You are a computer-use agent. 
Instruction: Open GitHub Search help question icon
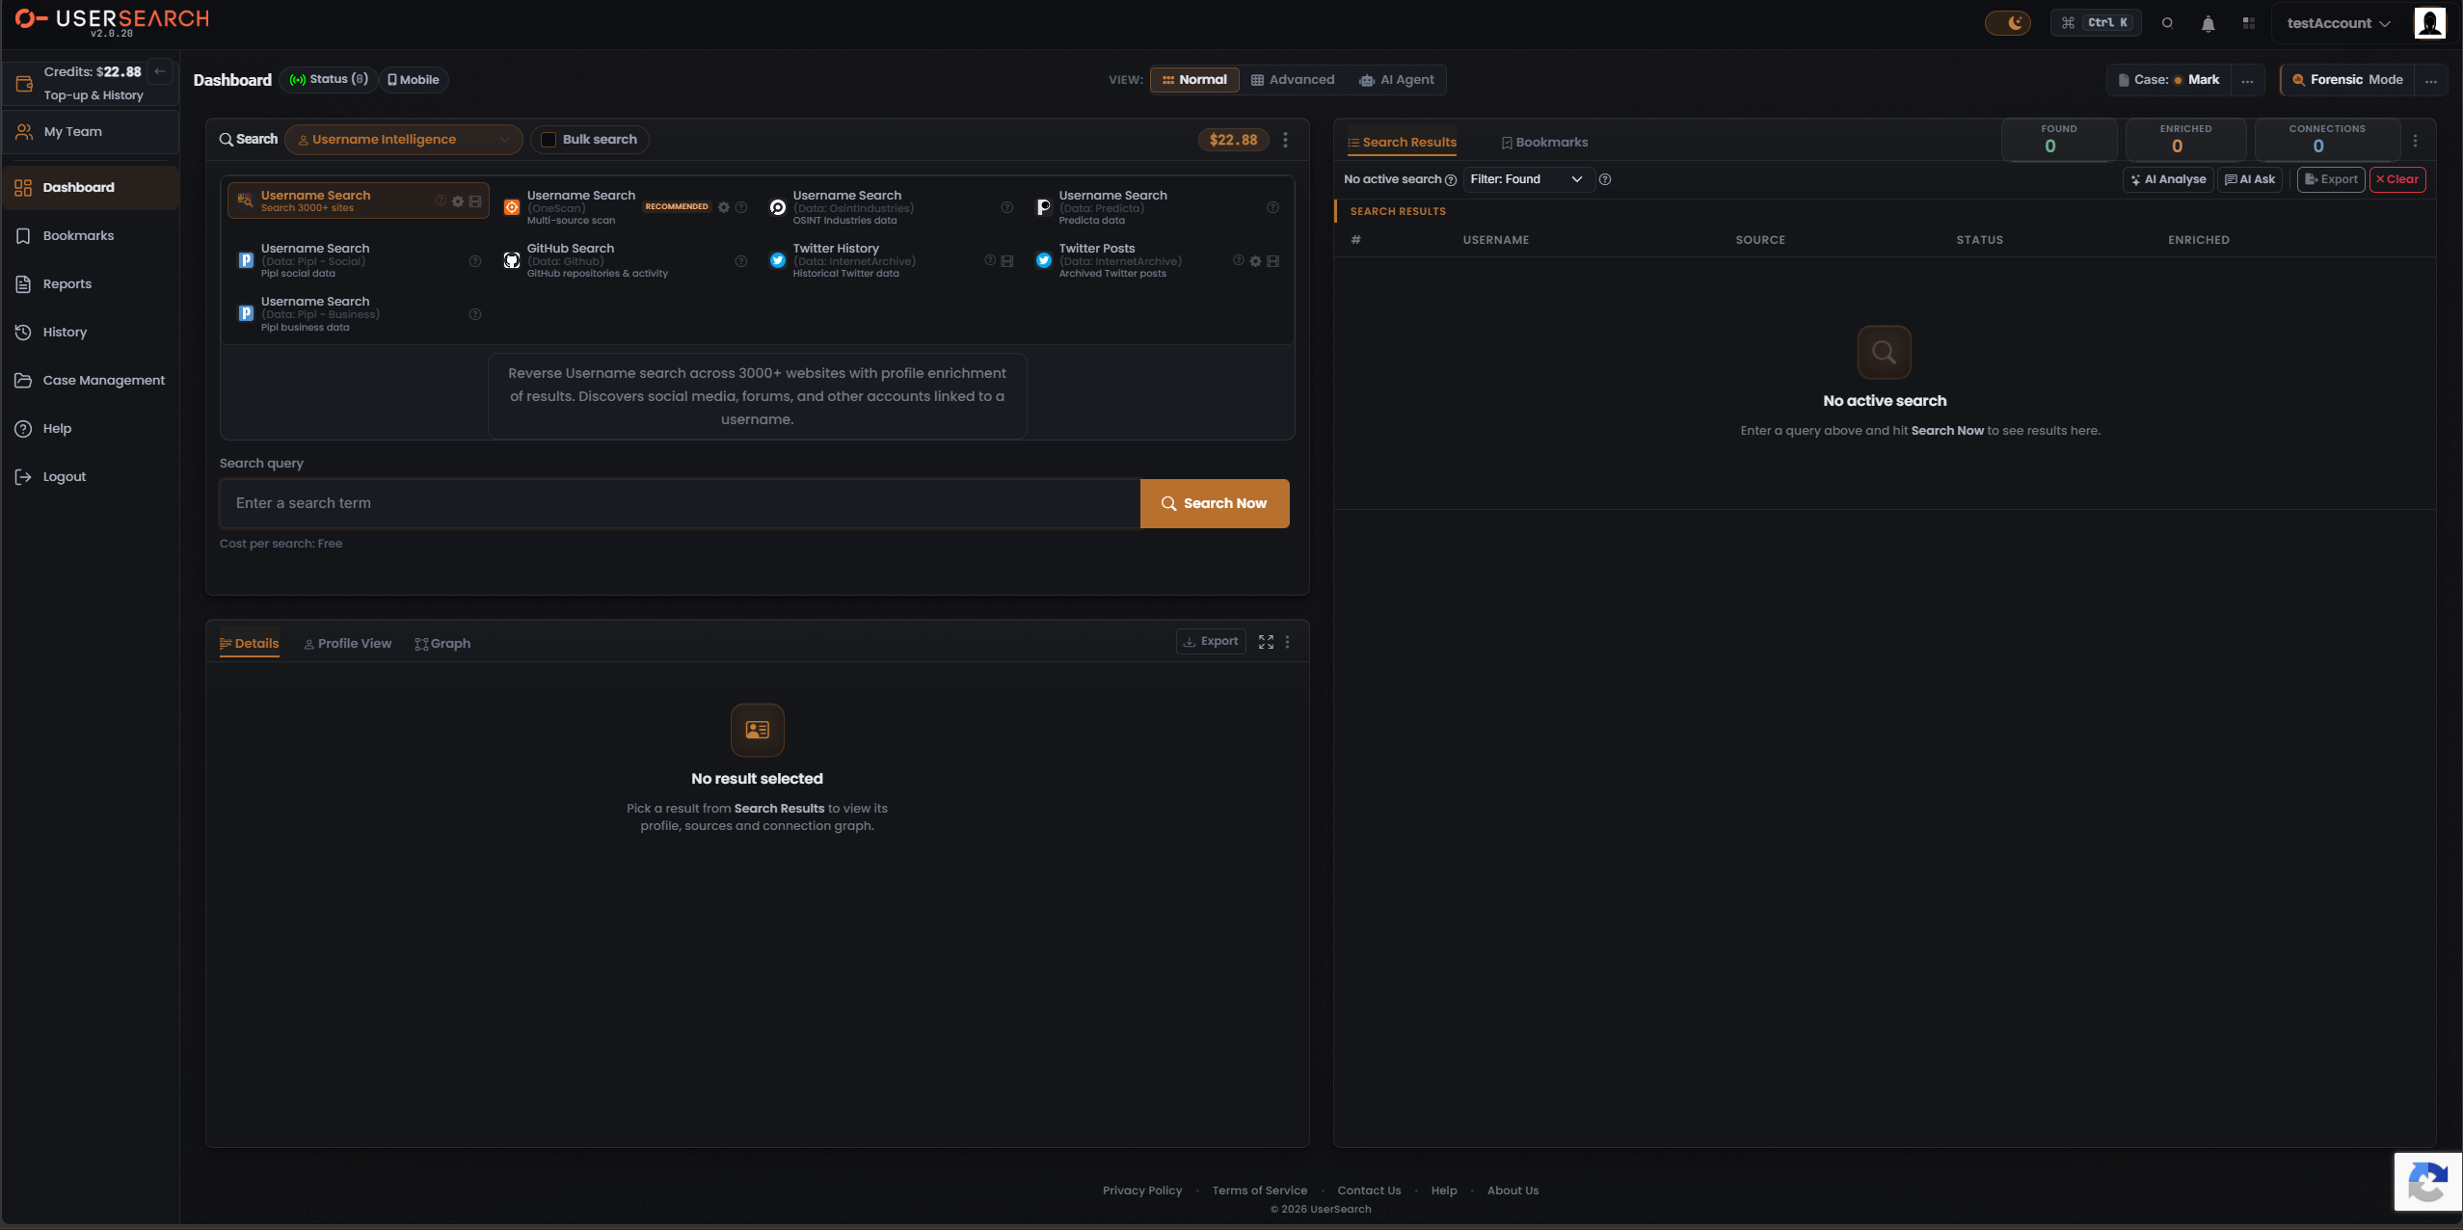pyautogui.click(x=741, y=261)
